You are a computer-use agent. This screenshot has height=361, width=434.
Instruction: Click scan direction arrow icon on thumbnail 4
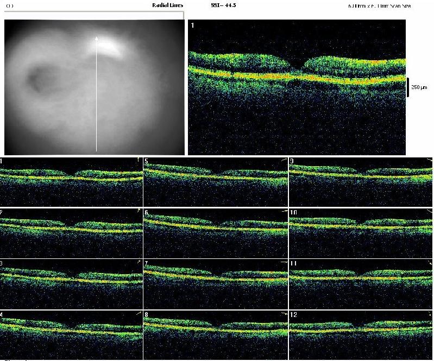click(x=139, y=313)
